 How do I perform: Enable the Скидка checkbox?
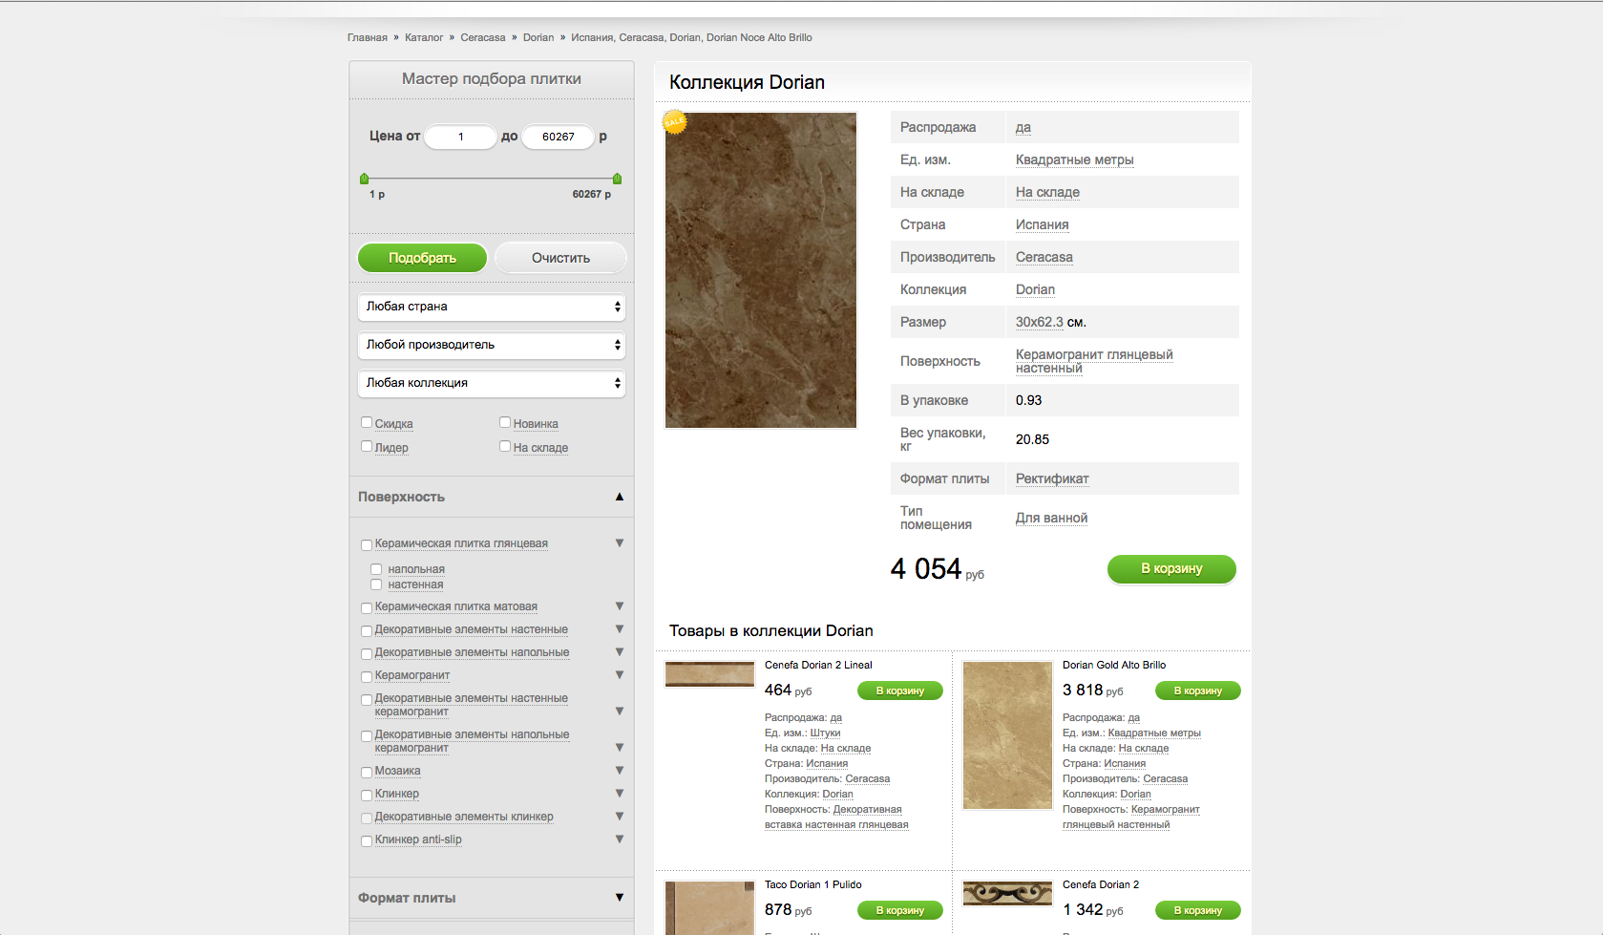click(367, 422)
